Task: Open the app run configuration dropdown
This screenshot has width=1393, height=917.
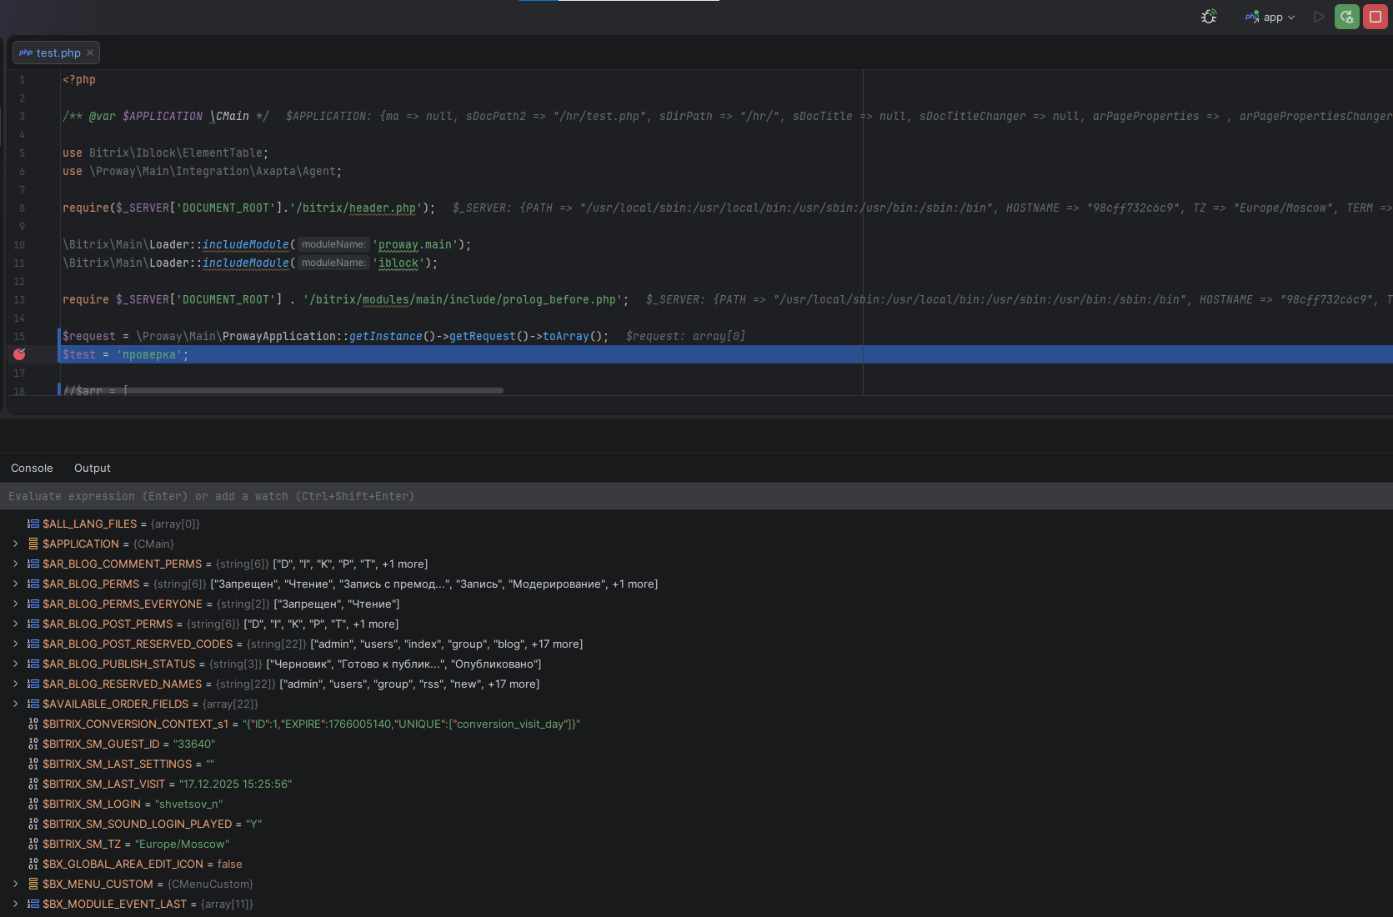Action: (x=1271, y=17)
